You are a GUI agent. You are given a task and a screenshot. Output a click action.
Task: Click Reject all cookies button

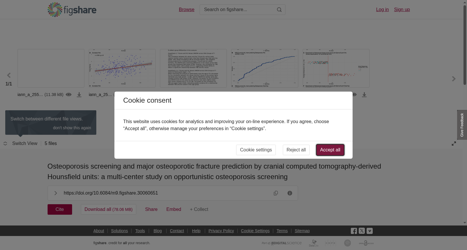tap(296, 150)
